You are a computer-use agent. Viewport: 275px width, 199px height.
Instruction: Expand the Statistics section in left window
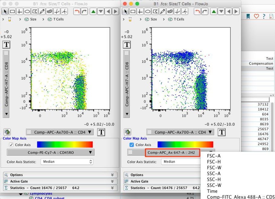coord(60,188)
